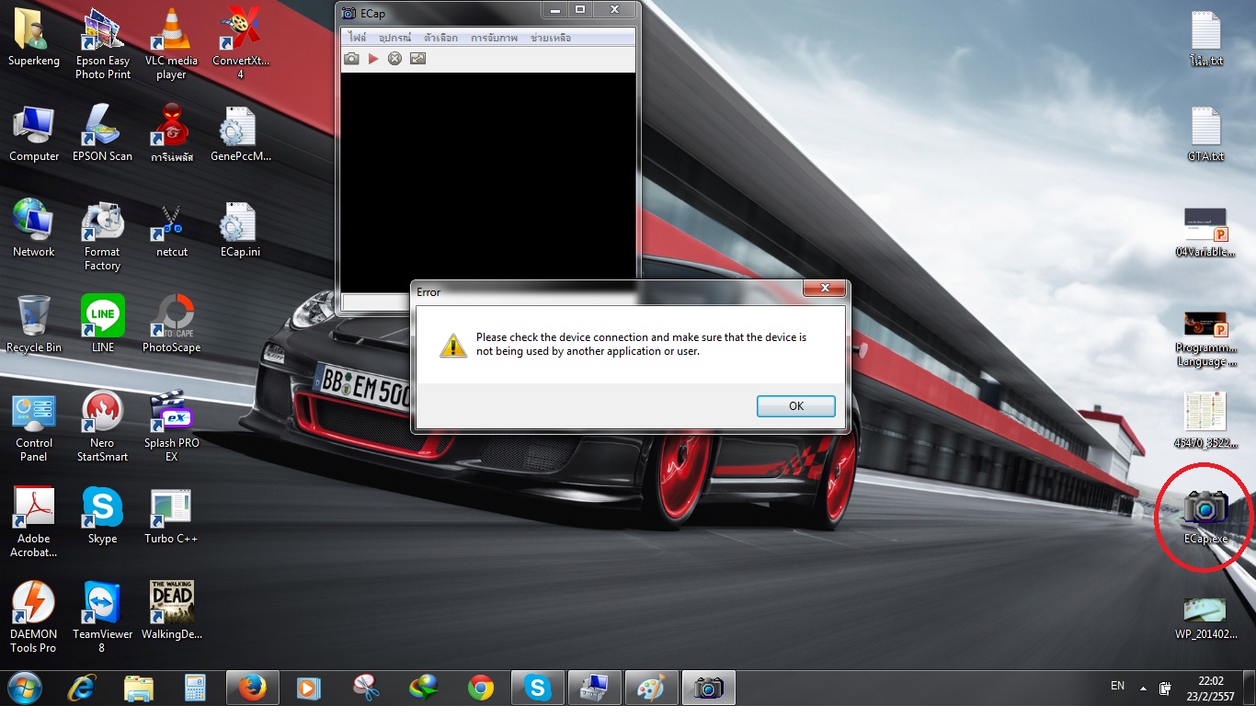Screen dimensions: 1256x717
Task: Select the topmost .txt file on the desktop
Action: pos(1205,39)
